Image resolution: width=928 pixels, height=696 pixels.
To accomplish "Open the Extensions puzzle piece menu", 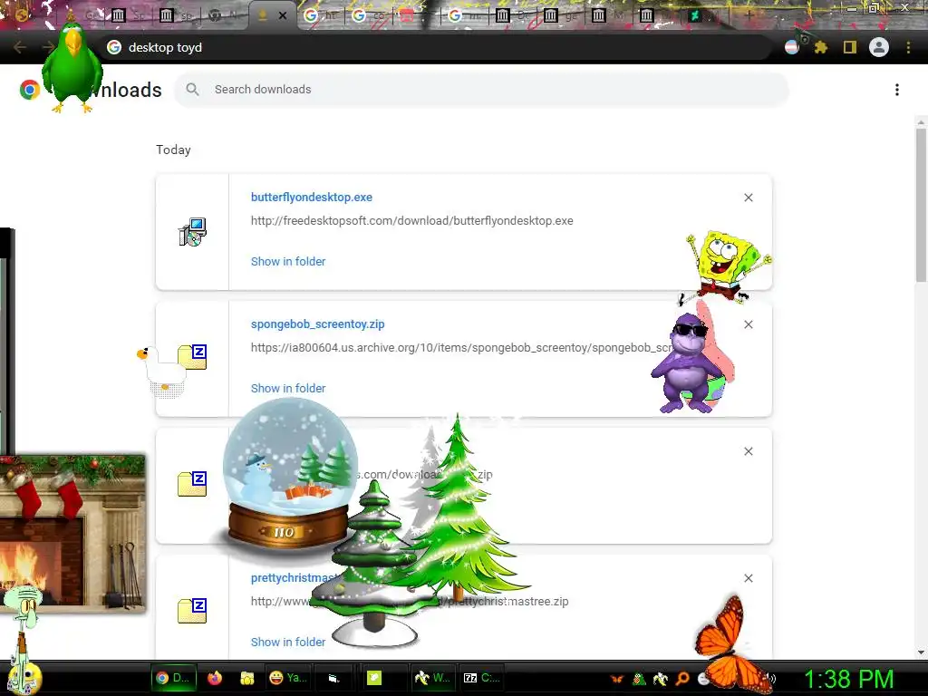I will click(x=821, y=47).
